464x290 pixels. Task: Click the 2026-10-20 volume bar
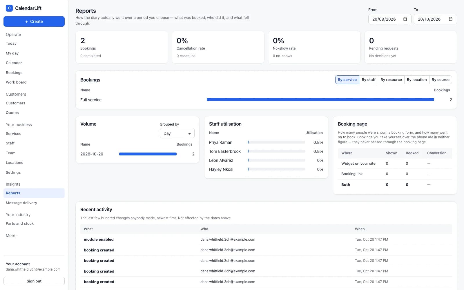point(148,154)
